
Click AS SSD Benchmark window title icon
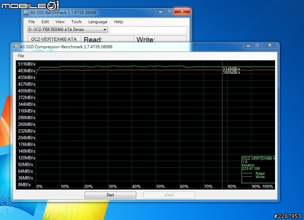[x=26, y=13]
